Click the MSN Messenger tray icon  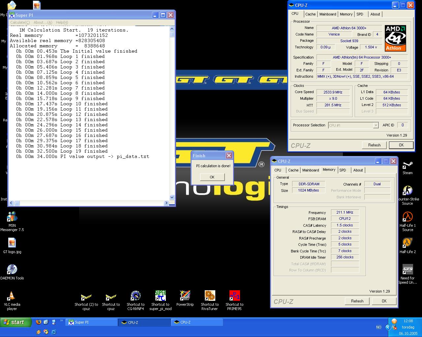tap(394, 327)
